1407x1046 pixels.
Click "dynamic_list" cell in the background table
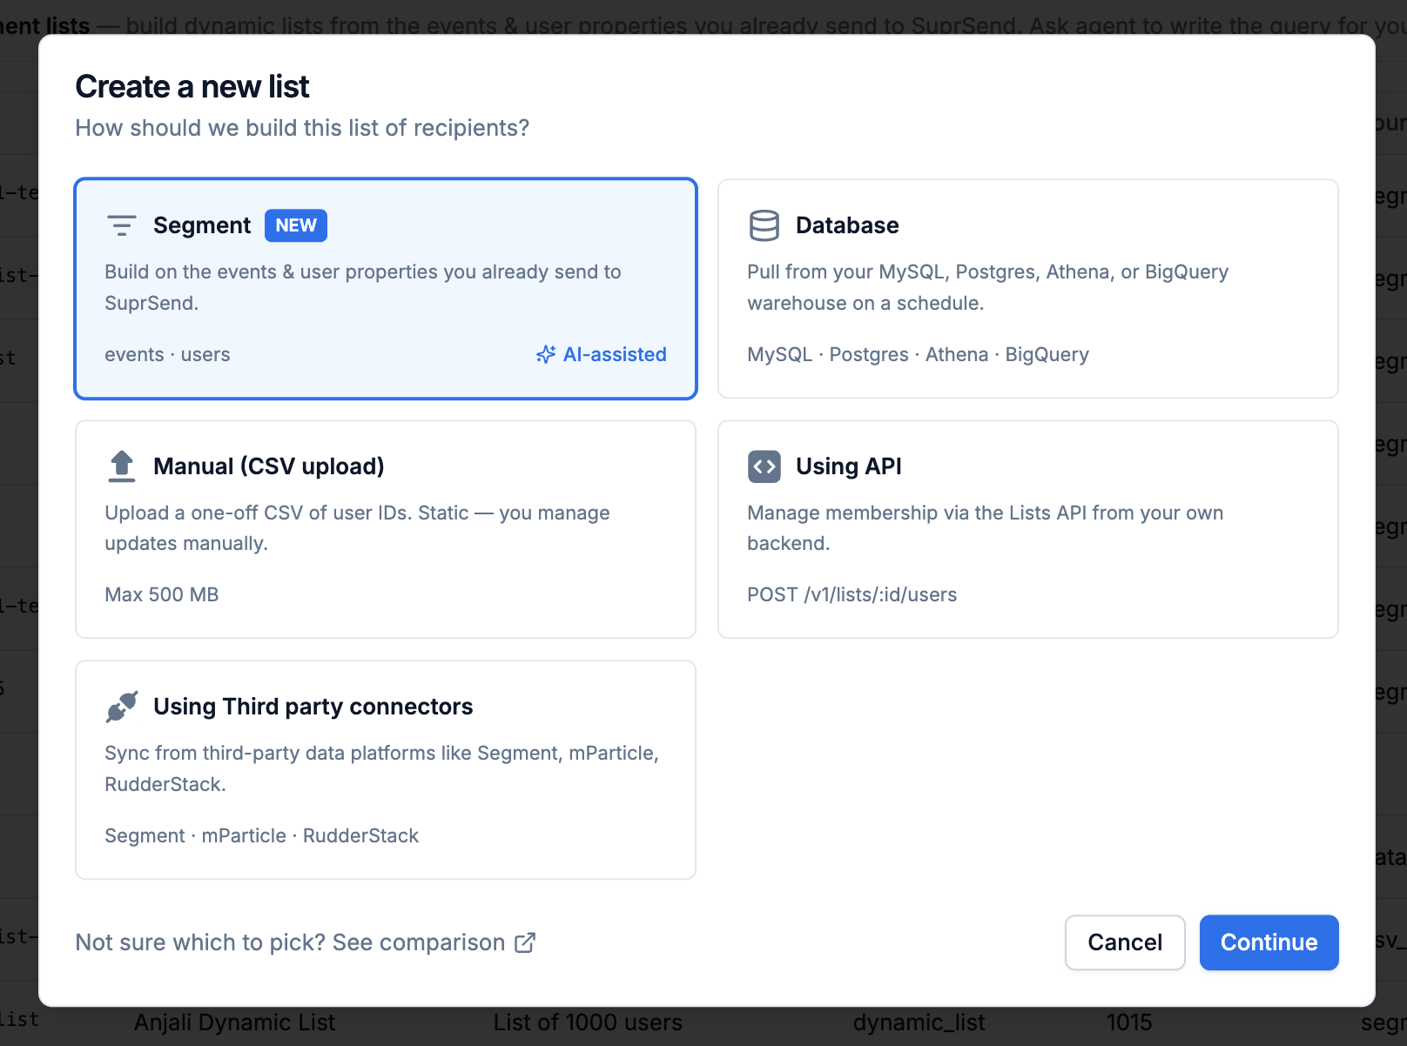pyautogui.click(x=919, y=1023)
